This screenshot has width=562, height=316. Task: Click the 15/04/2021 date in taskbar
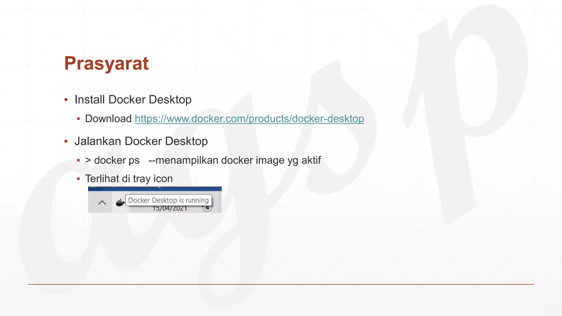pyautogui.click(x=170, y=208)
